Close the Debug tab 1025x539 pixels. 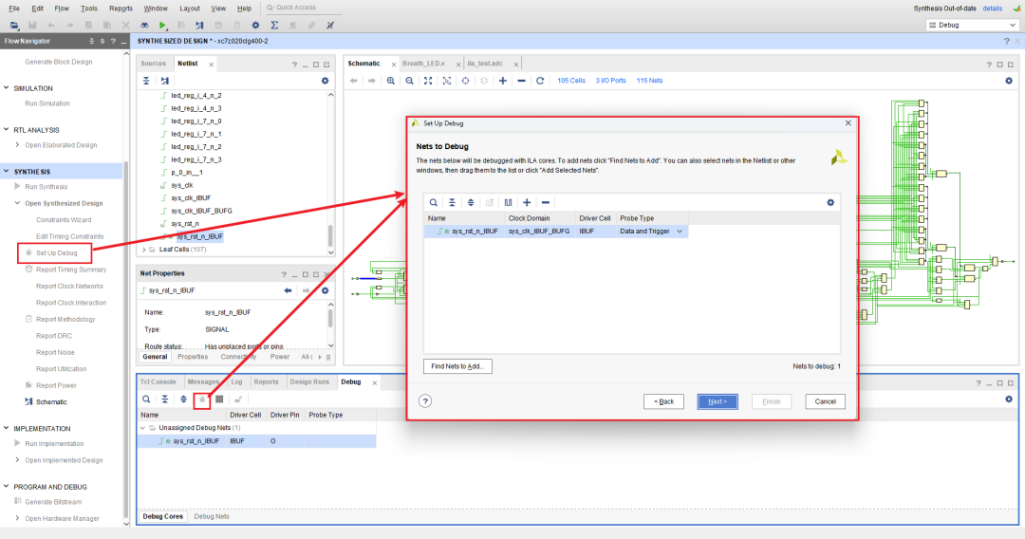[375, 382]
